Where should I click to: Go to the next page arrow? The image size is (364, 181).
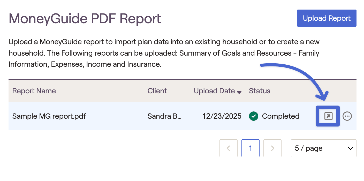(272, 148)
